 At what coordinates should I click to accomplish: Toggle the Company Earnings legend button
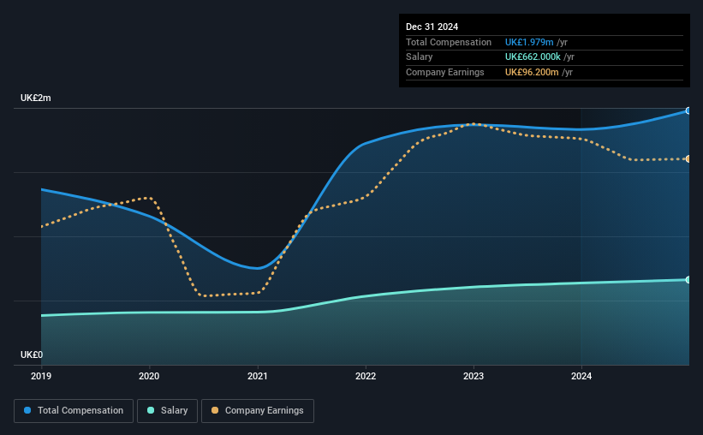click(258, 411)
